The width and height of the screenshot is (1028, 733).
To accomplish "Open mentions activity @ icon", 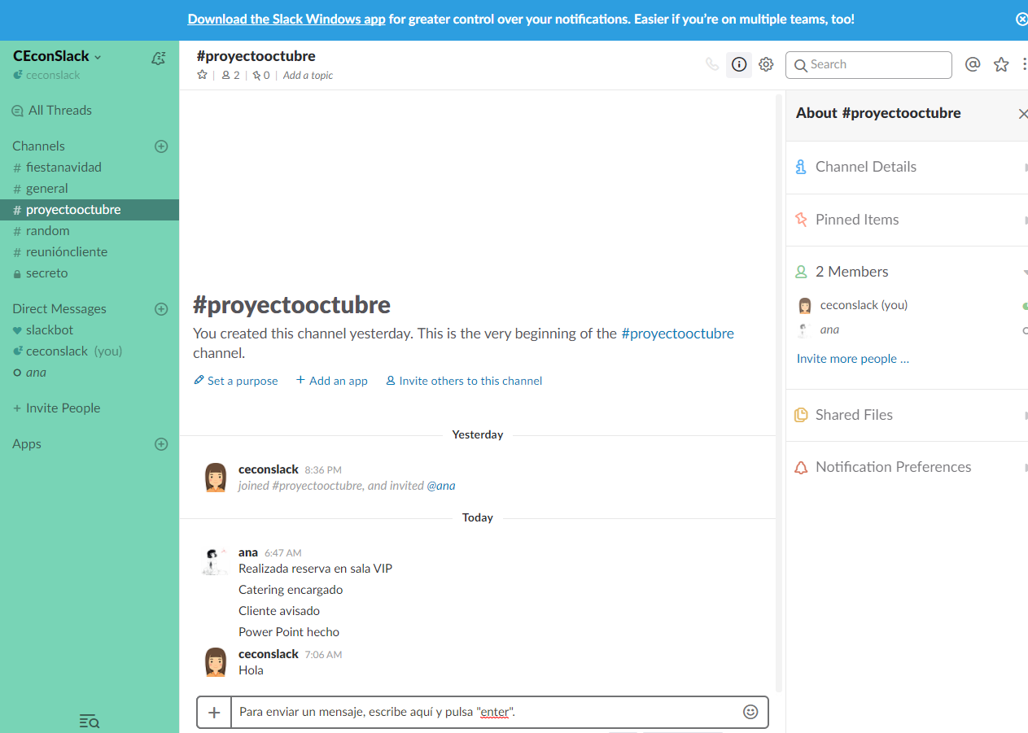I will pyautogui.click(x=973, y=64).
